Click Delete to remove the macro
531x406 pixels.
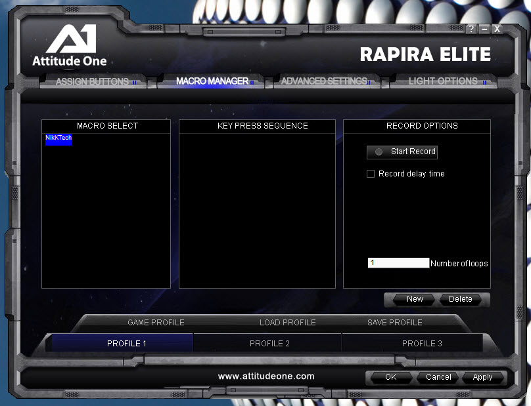point(460,299)
